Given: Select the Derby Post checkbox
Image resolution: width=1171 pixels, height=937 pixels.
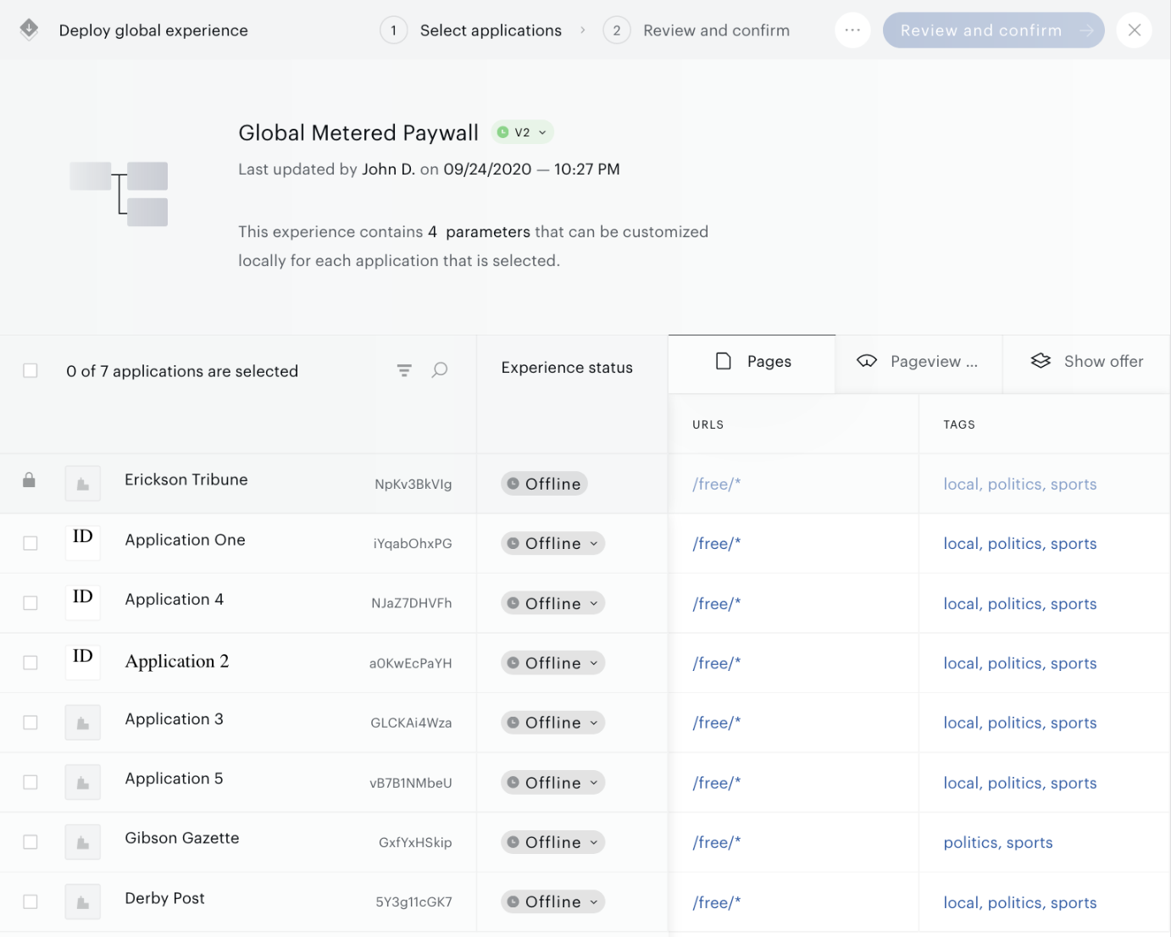Looking at the screenshot, I should click(31, 901).
